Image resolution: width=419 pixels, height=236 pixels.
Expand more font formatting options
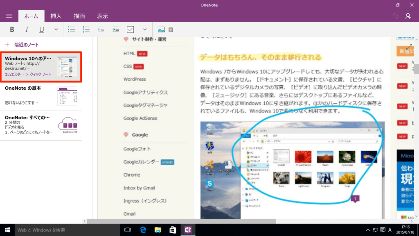click(56, 29)
